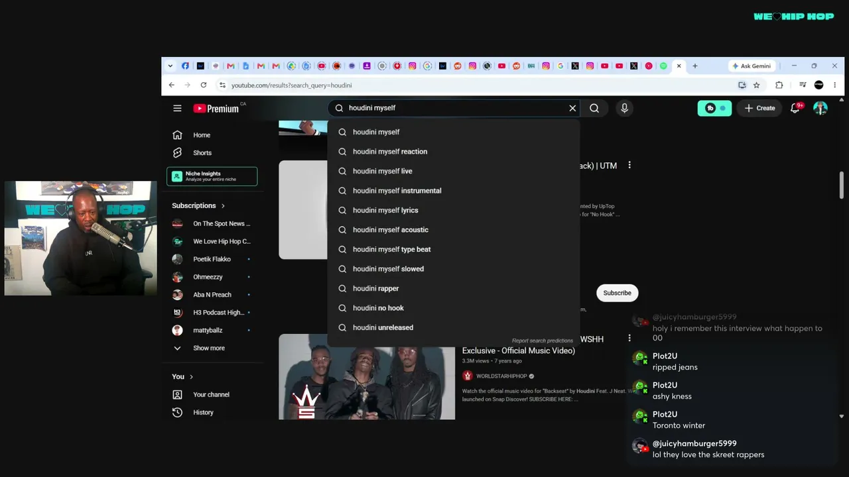
Task: Switch to the Facebook tab
Action: pyautogui.click(x=185, y=66)
